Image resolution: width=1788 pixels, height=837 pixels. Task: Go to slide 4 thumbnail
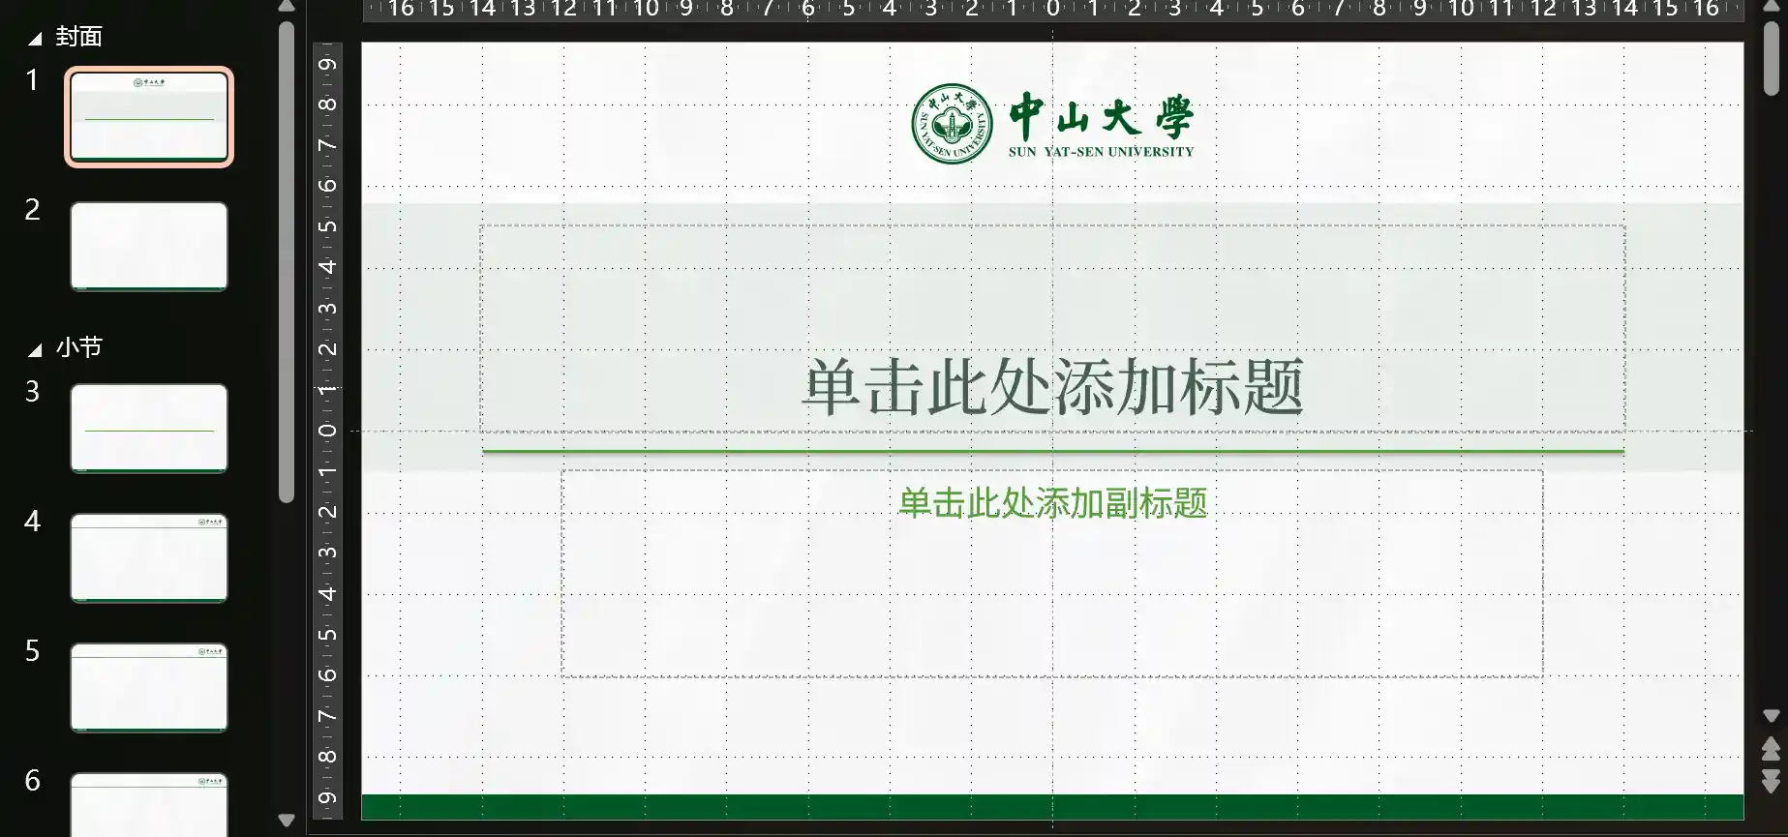pyautogui.click(x=149, y=557)
